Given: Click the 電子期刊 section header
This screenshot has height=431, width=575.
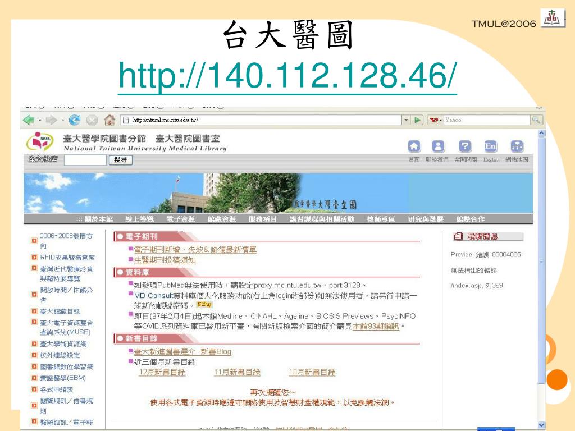Looking at the screenshot, I should click(267, 236).
